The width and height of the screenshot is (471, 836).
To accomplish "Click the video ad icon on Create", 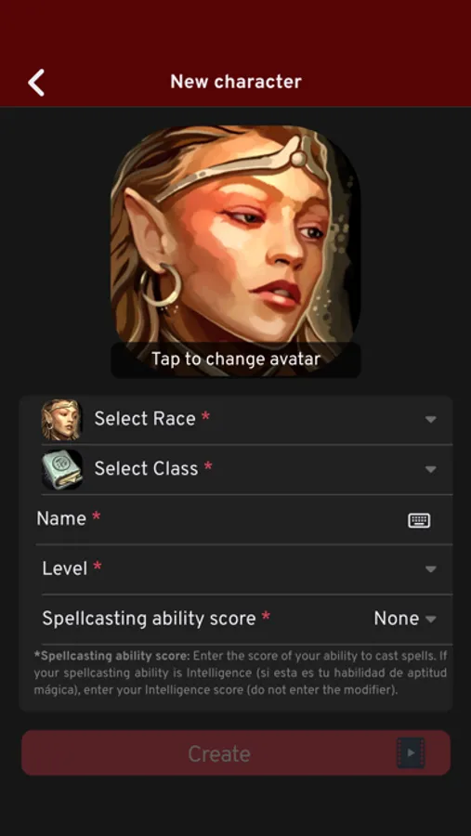I will coord(411,752).
